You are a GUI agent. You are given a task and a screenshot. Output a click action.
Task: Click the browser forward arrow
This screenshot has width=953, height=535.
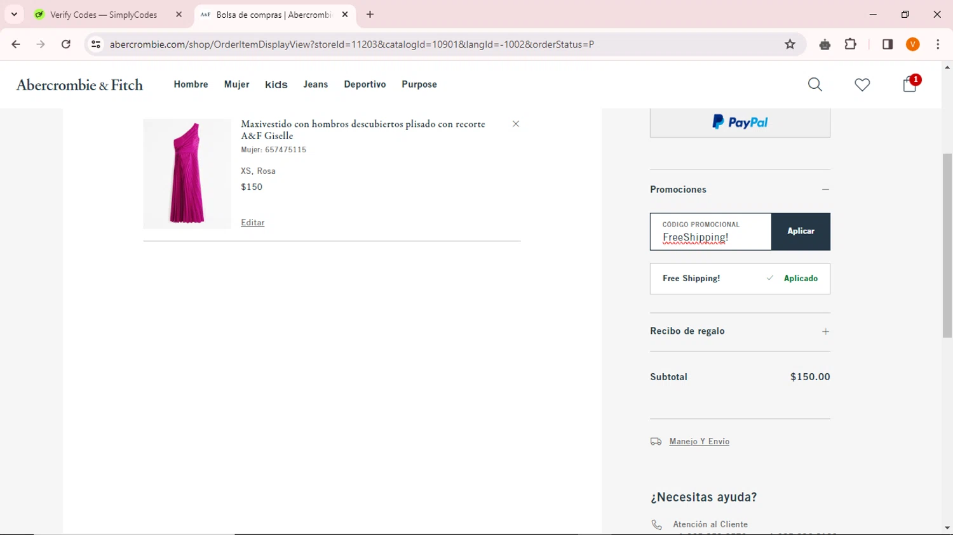[41, 44]
